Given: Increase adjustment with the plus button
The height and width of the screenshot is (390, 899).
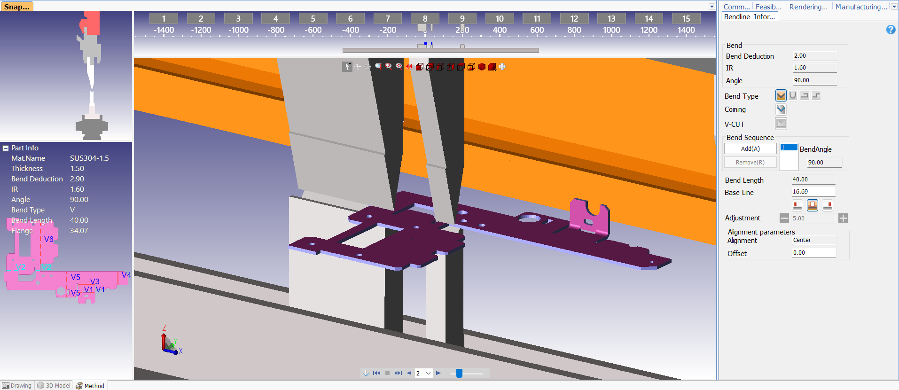Looking at the screenshot, I should (x=843, y=218).
